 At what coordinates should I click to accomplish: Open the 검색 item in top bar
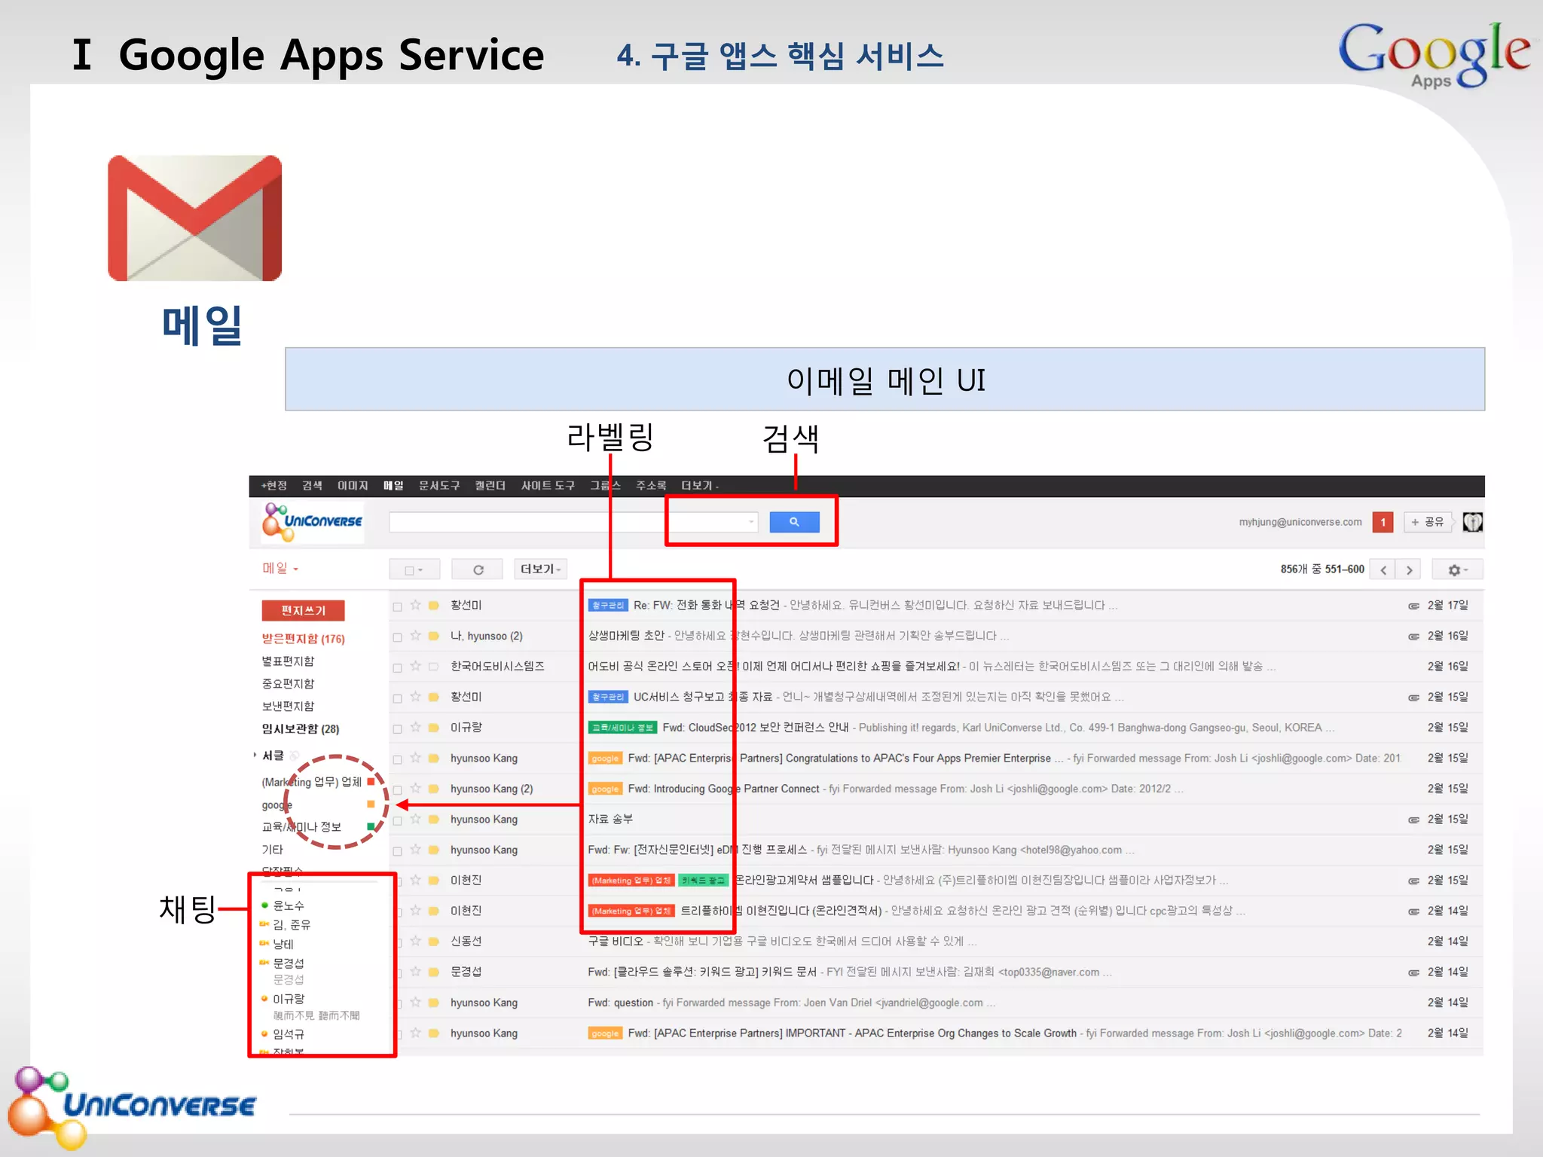312,486
